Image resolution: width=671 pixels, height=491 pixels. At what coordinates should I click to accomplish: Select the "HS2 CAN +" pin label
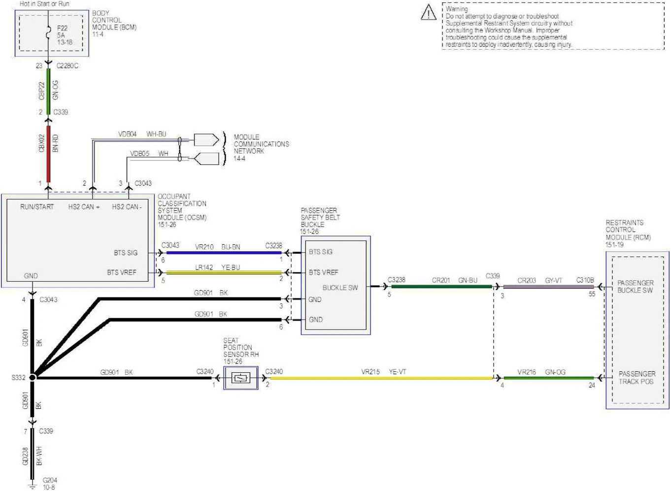pos(84,207)
